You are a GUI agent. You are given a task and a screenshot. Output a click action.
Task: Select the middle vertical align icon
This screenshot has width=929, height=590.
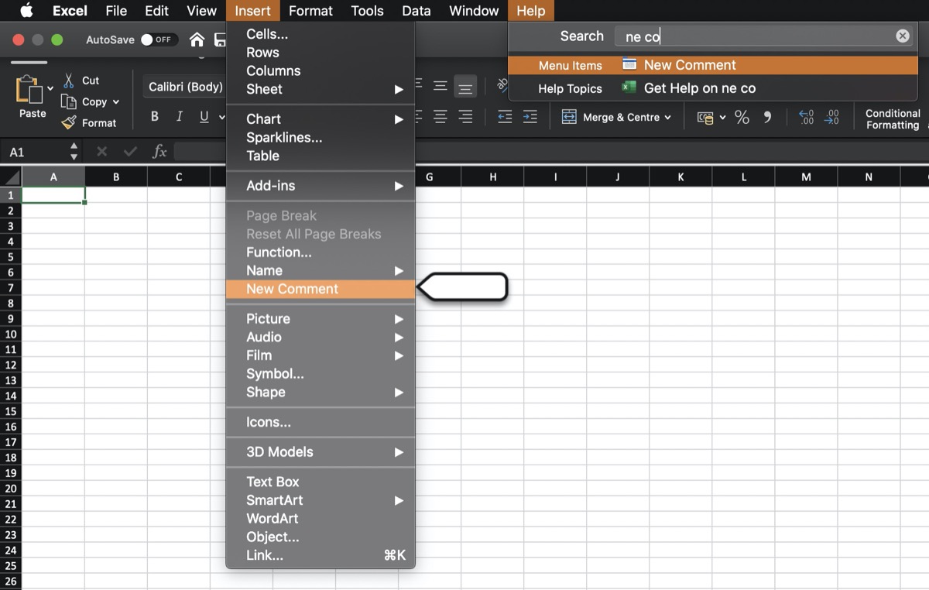[x=441, y=87]
